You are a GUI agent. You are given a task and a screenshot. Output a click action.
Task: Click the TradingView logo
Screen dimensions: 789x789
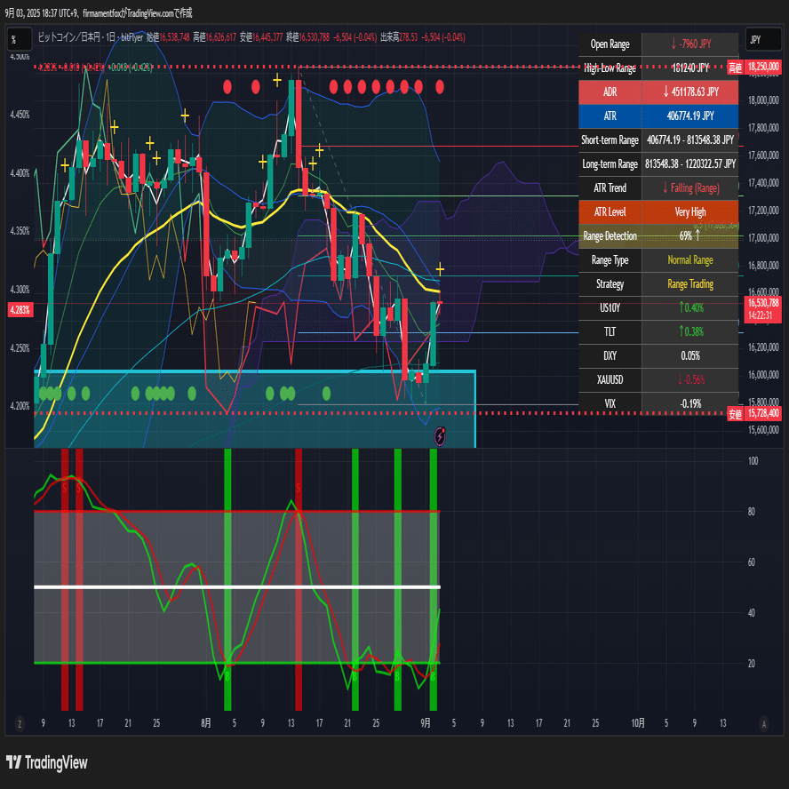47,762
